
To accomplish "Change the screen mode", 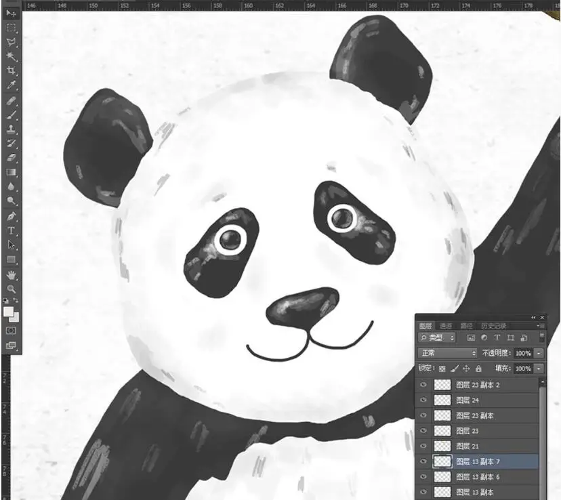I will pyautogui.click(x=11, y=346).
